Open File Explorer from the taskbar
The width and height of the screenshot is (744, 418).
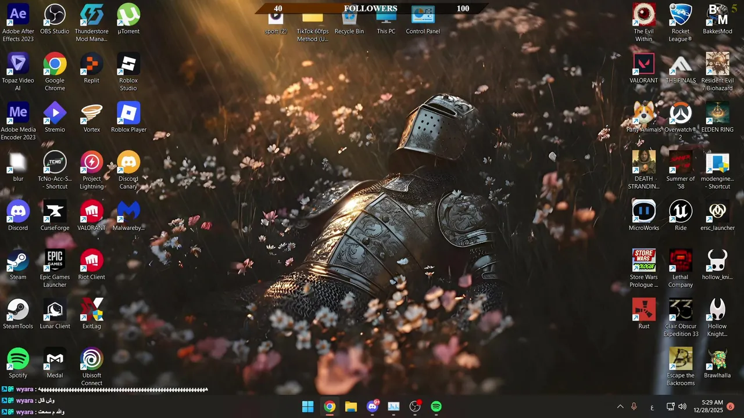pos(351,406)
